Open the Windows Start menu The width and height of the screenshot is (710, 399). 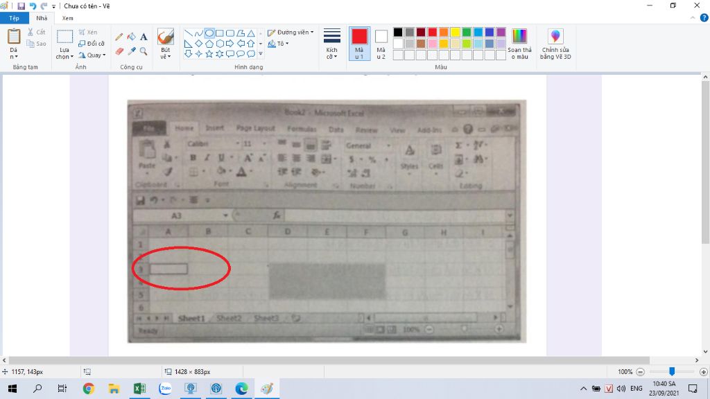click(x=12, y=388)
